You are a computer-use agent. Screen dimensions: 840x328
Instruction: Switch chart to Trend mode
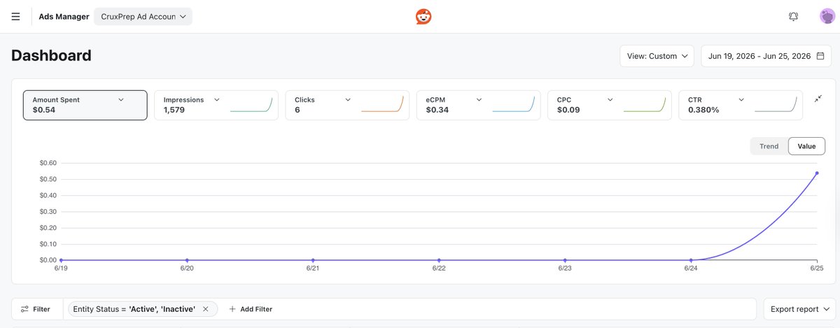769,146
